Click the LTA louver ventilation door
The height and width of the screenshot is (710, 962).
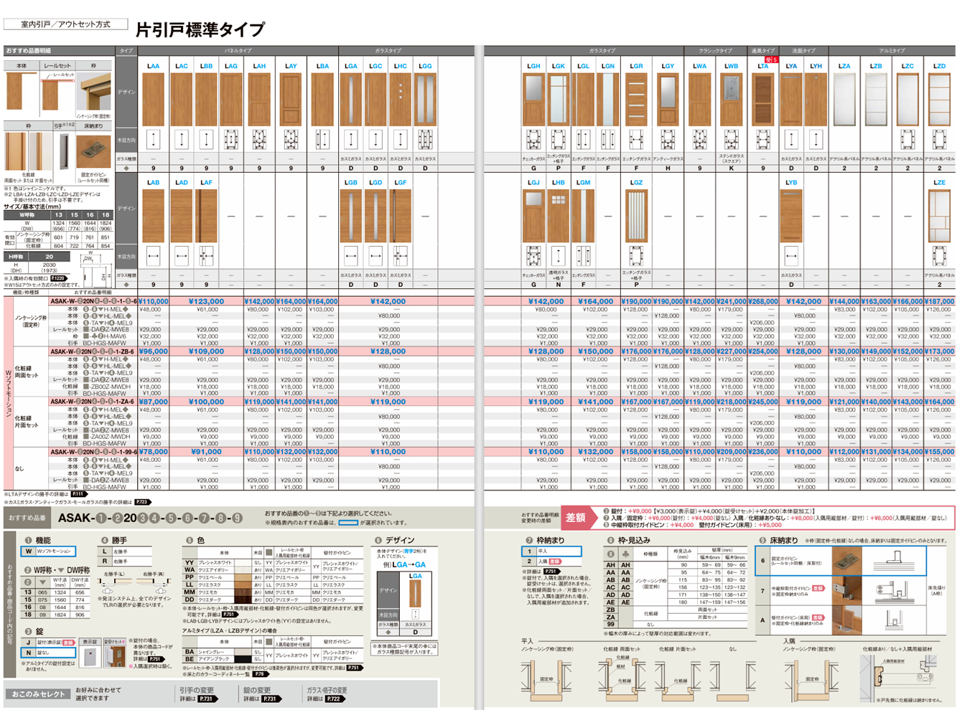click(x=762, y=98)
